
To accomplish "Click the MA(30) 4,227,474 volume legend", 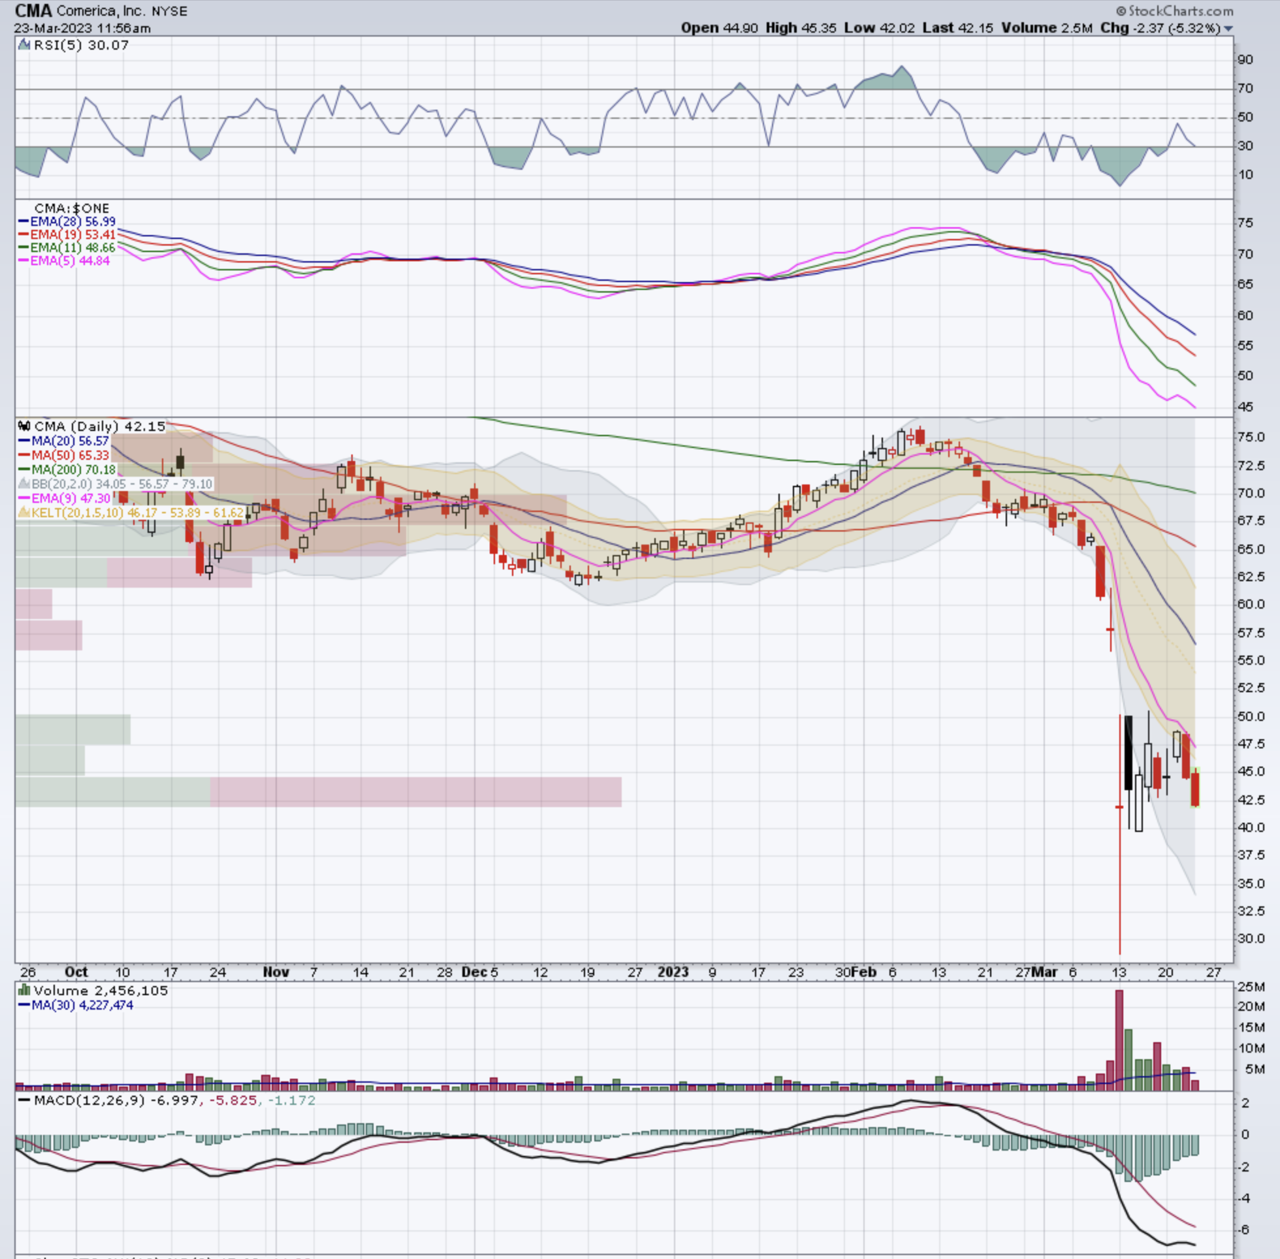I will pos(76,1004).
